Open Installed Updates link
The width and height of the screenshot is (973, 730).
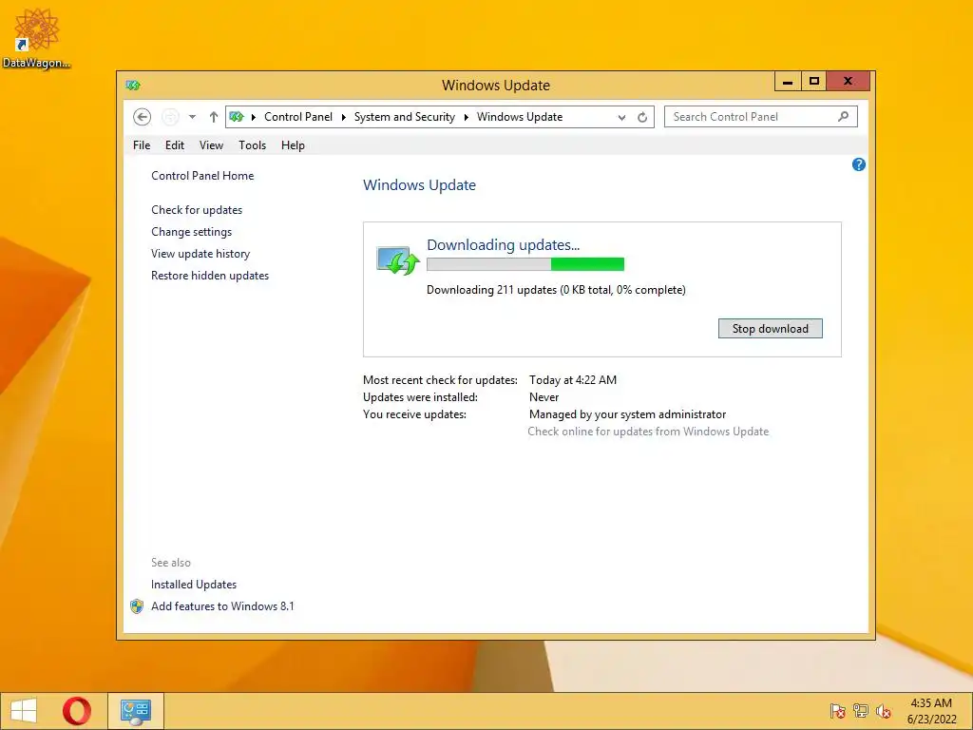(x=194, y=585)
